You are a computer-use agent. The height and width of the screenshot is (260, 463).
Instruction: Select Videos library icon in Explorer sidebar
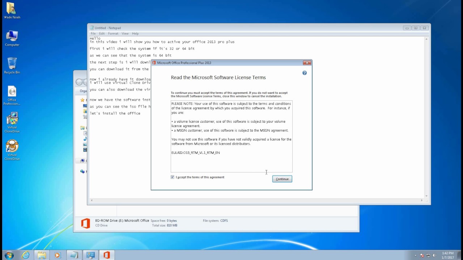[85, 150]
